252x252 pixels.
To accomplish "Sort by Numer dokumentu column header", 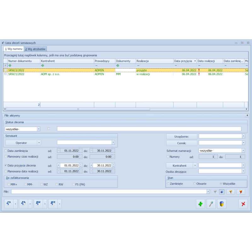I will coord(22,61).
